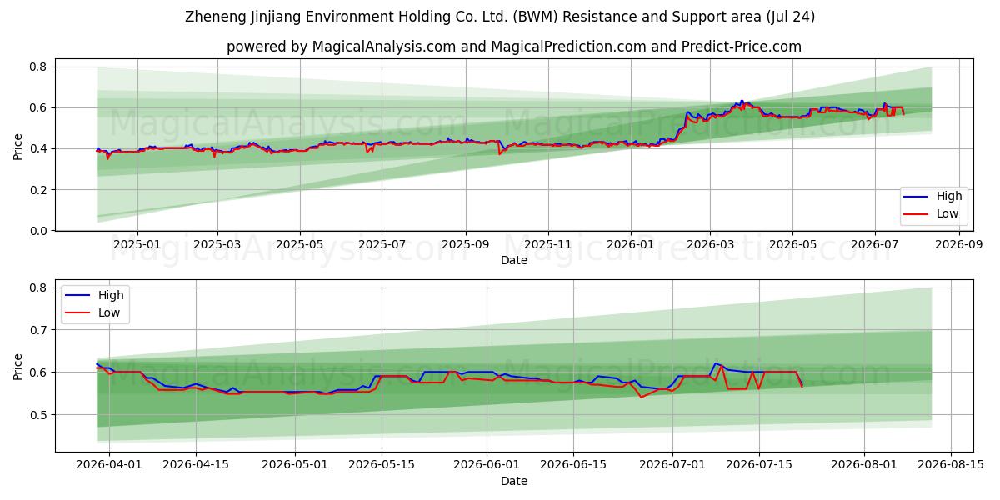The image size is (1000, 500).
Task: Click the '2026-01' tick label
Action: [630, 245]
